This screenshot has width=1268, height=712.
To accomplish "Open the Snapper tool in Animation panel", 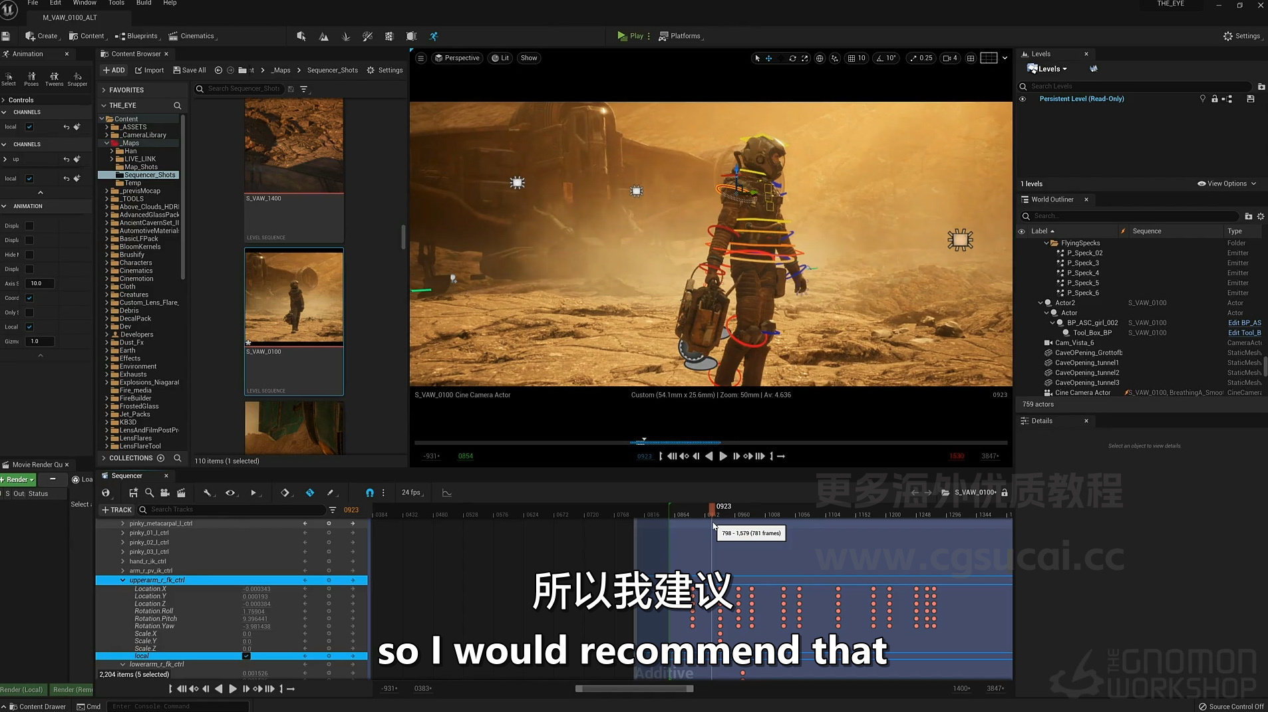I will pos(77,79).
